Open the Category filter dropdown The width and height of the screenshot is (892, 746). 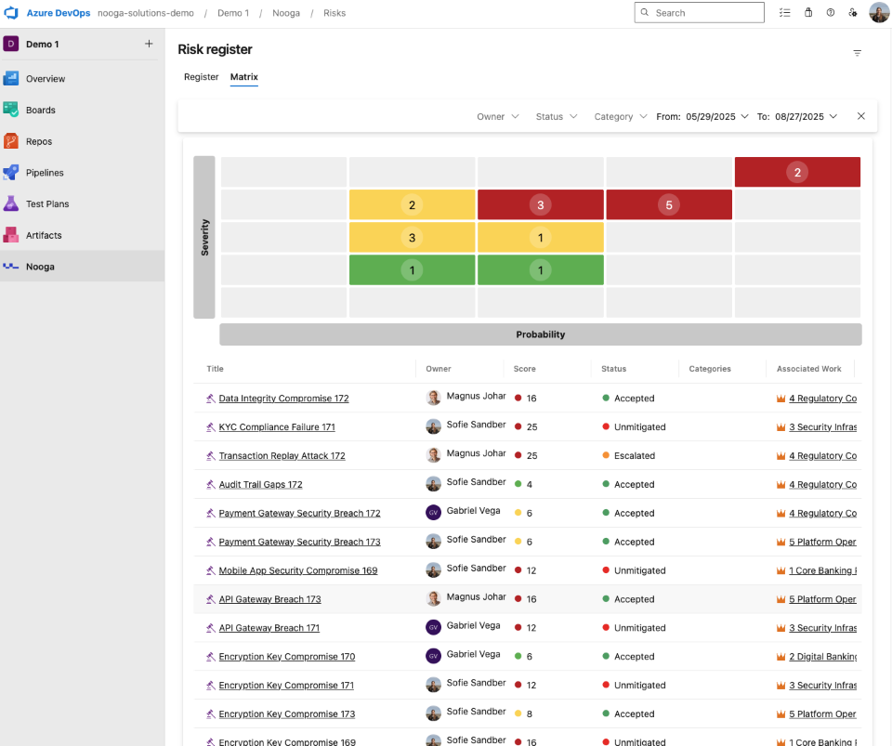pyautogui.click(x=620, y=116)
